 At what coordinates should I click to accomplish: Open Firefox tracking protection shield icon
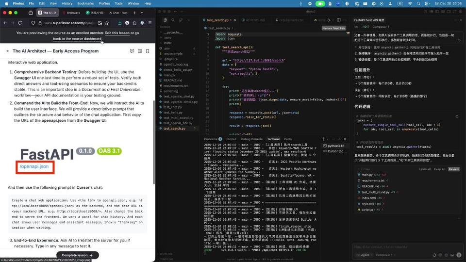pyautogui.click(x=33, y=23)
